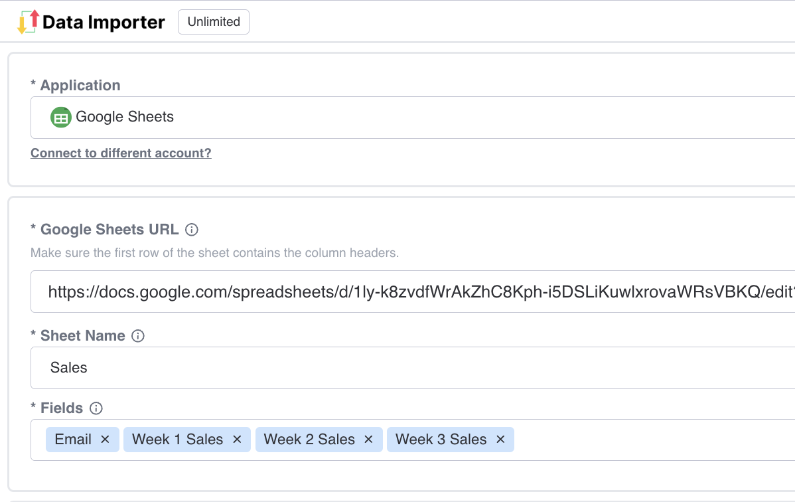Viewport: 795px width, 502px height.
Task: Select the Data Importer title text
Action: (104, 22)
